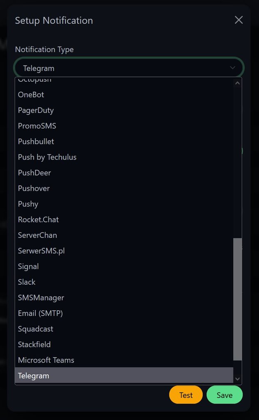
Task: Close the Setup Notification dialog
Action: pyautogui.click(x=238, y=20)
